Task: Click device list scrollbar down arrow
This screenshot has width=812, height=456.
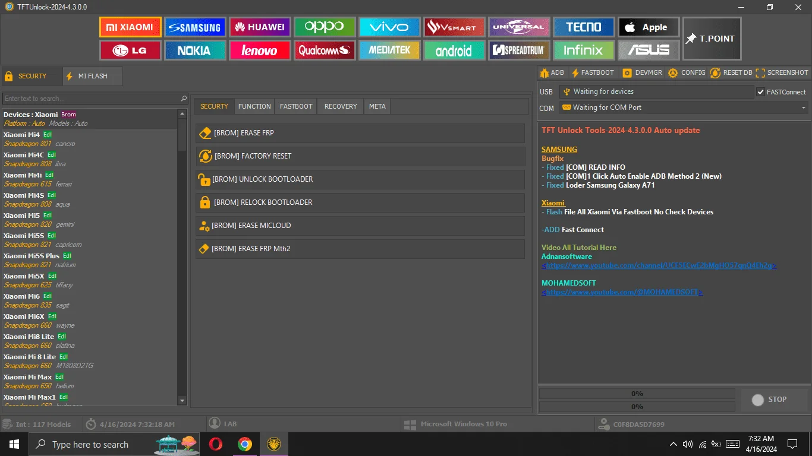Action: coord(182,401)
